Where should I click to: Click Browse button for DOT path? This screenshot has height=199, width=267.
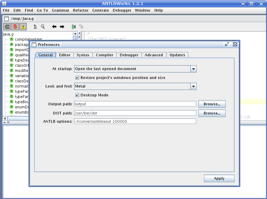click(x=212, y=113)
